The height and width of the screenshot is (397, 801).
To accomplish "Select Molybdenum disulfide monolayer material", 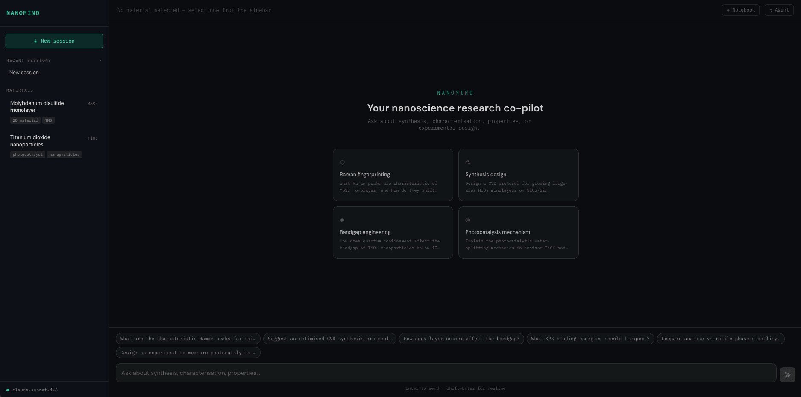I will click(x=38, y=107).
